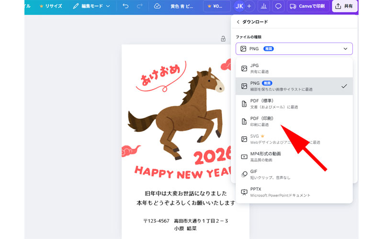Click the crown ¥0... pricing button
Viewport: 383px width, 239px height.
click(x=217, y=6)
